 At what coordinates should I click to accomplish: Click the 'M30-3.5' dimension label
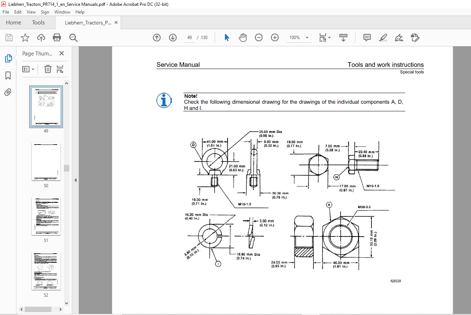(364, 207)
